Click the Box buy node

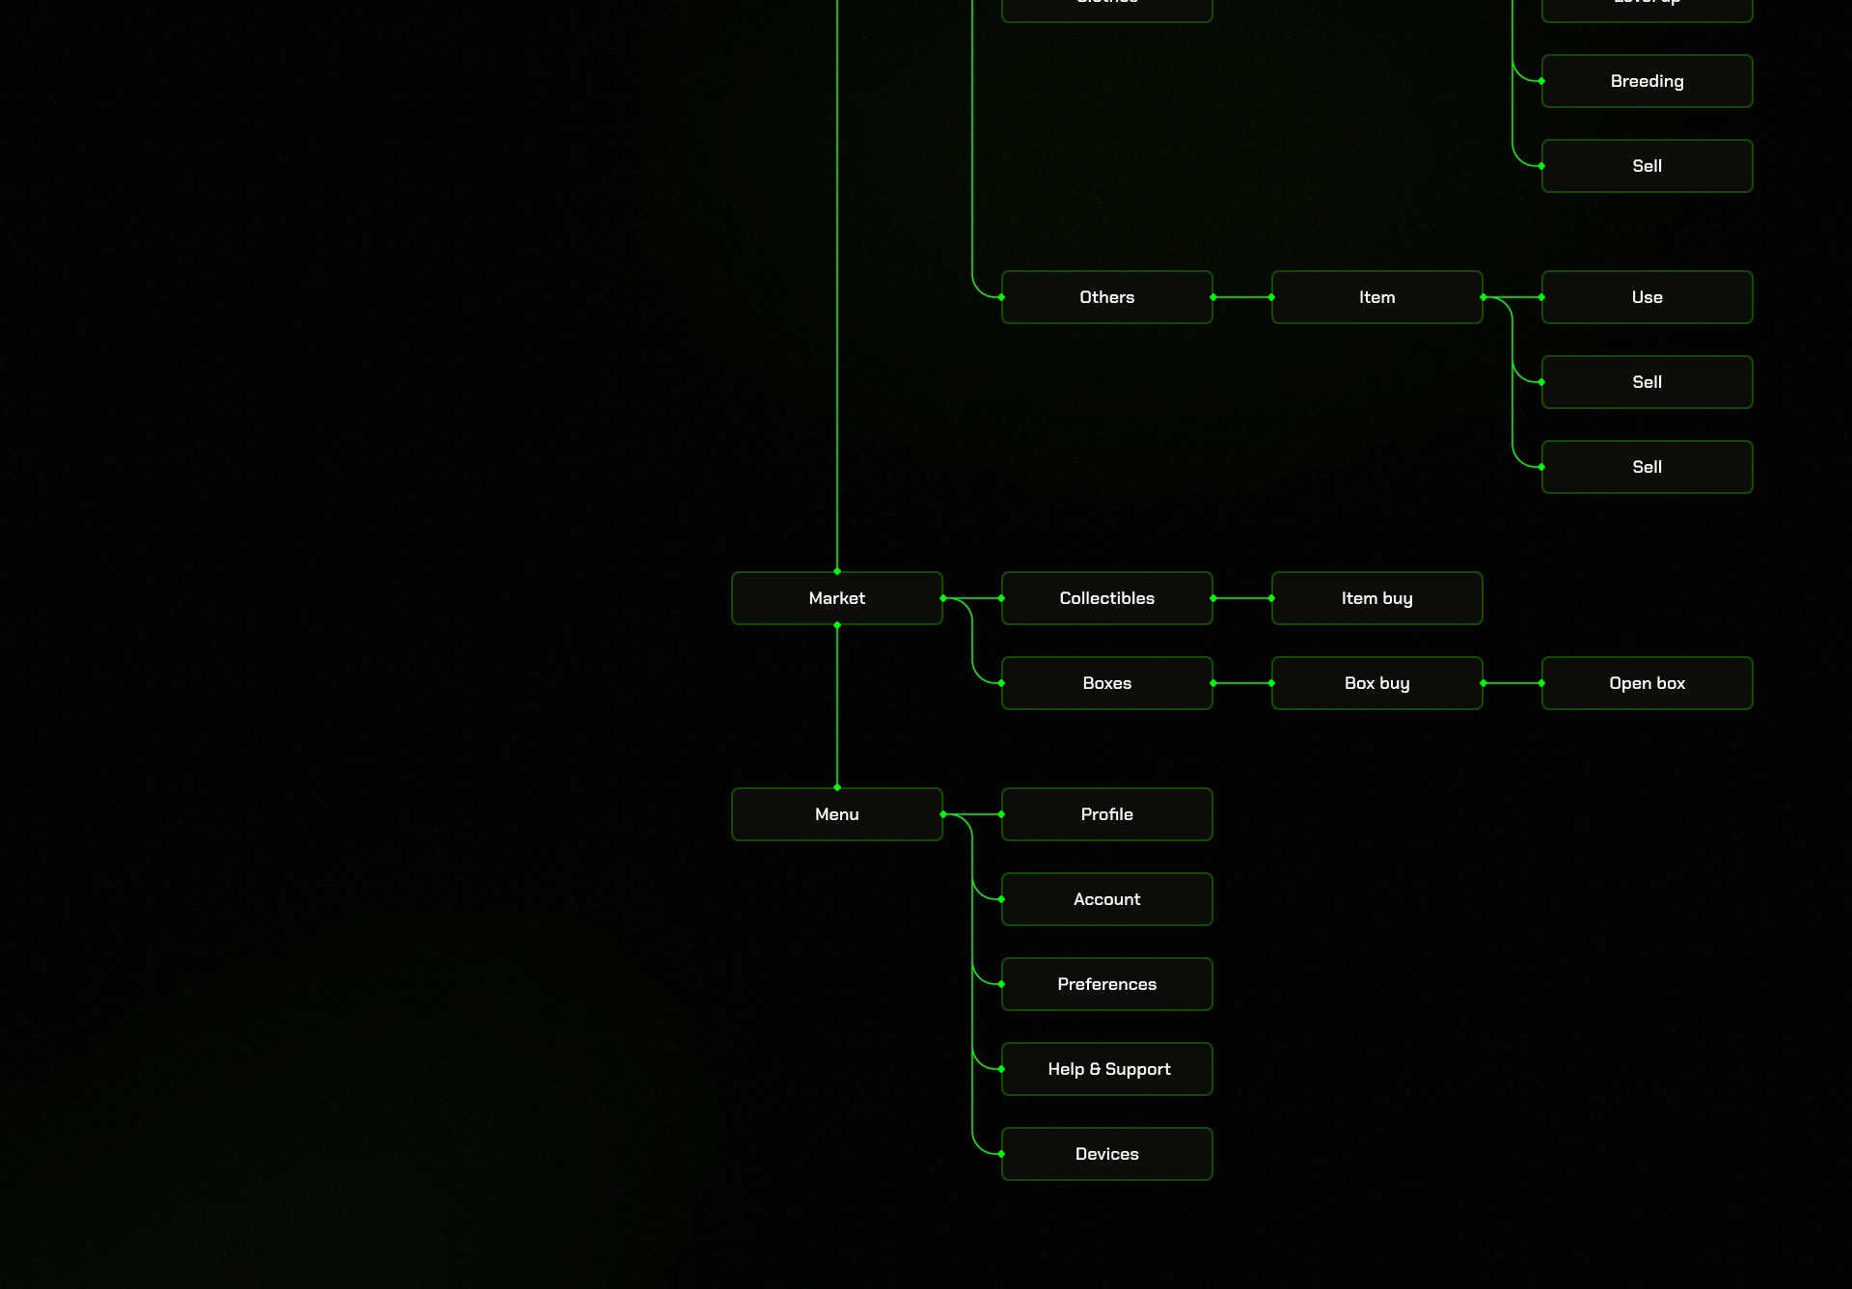coord(1376,683)
